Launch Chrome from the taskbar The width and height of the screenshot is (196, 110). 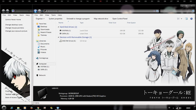pos(38,108)
